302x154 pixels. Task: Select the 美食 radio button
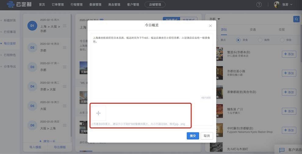tap(238, 40)
